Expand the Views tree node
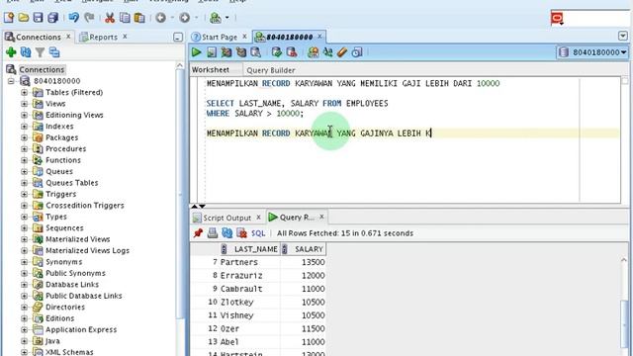Viewport: 633px width, 356px height. tap(24, 104)
